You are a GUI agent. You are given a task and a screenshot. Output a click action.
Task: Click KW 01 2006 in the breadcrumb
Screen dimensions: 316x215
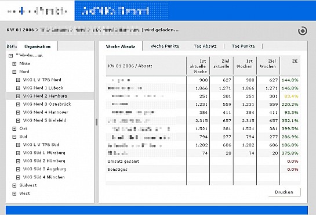coord(20,30)
